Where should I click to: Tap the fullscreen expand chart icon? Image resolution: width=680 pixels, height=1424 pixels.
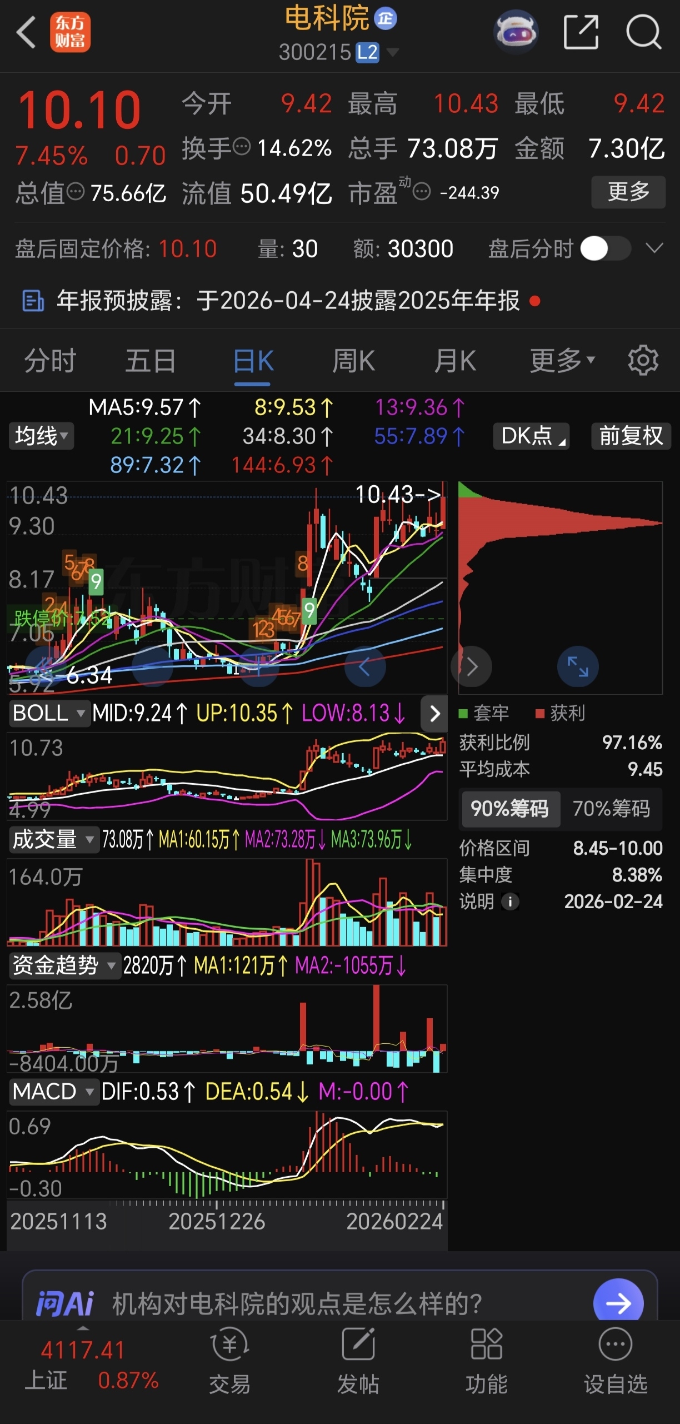(x=578, y=666)
